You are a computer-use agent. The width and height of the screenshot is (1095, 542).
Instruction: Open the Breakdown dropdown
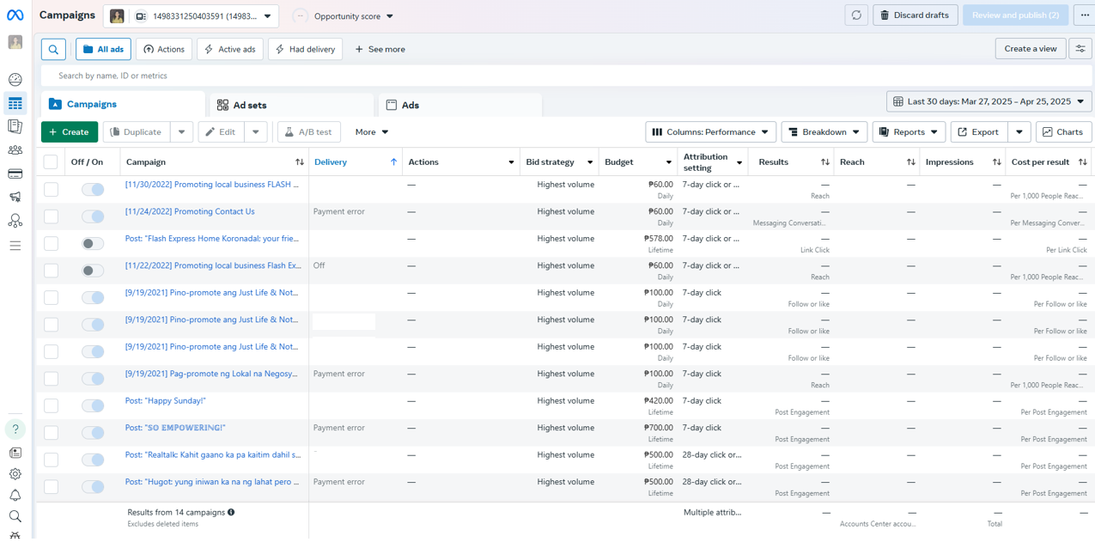(824, 132)
